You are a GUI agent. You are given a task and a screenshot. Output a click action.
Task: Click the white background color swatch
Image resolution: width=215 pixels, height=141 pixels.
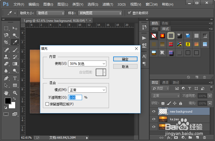[x=13, y=106]
